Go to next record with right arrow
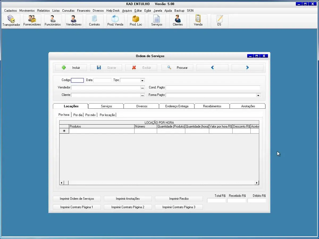The height and width of the screenshot is (239, 319). click(247, 68)
